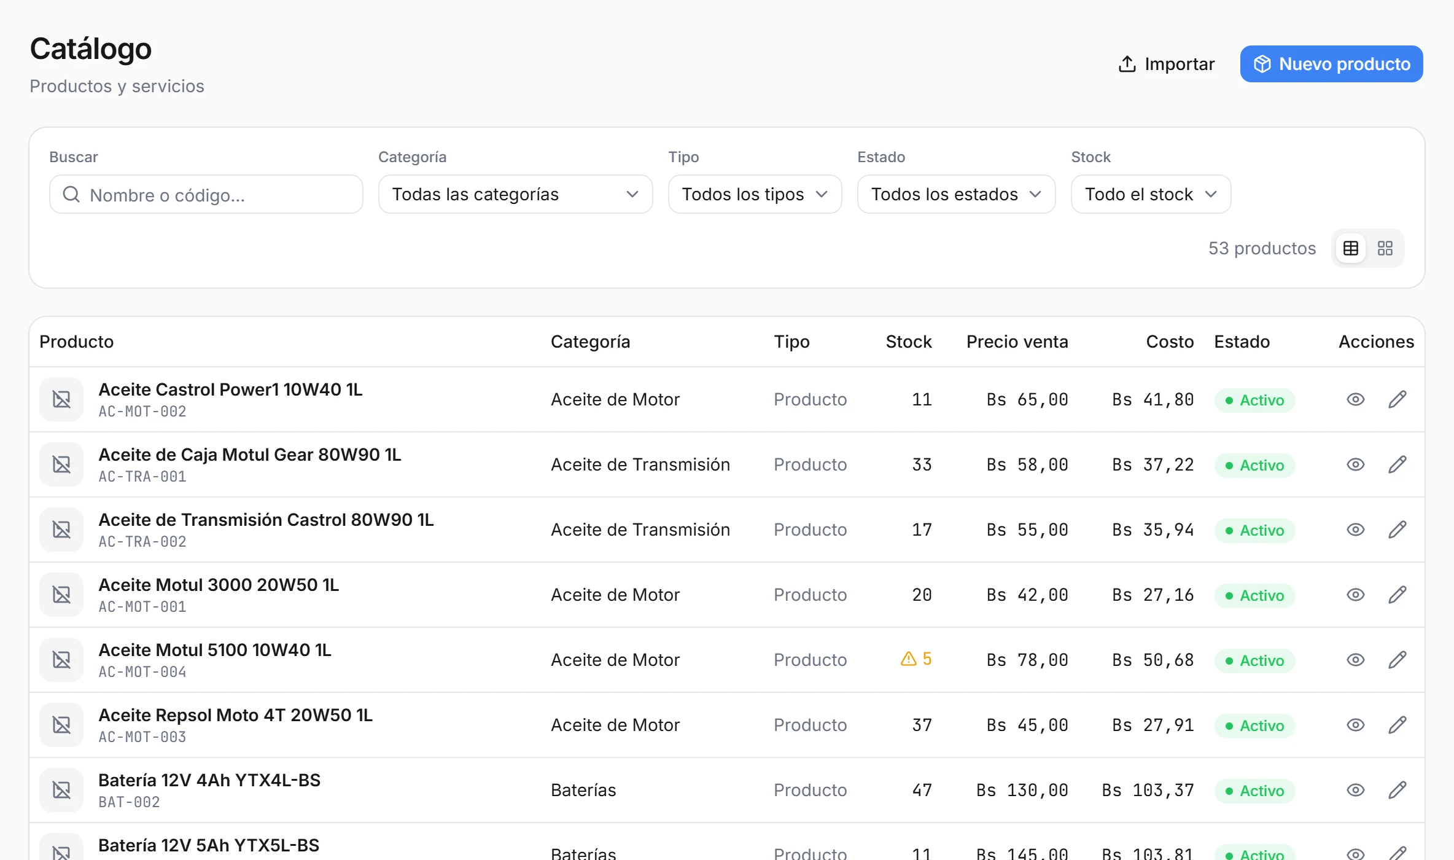View Aceite de Caja Motul Gear 80W90
This screenshot has width=1454, height=860.
click(1356, 464)
